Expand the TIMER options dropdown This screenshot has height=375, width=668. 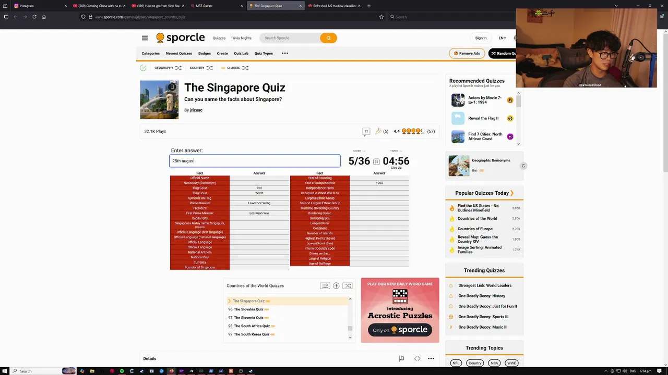(x=396, y=151)
